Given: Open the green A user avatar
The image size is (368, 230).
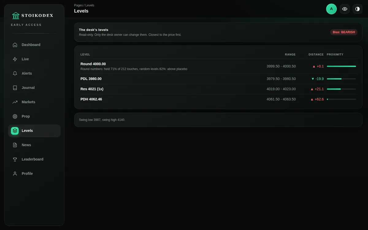Looking at the screenshot, I should point(331,9).
